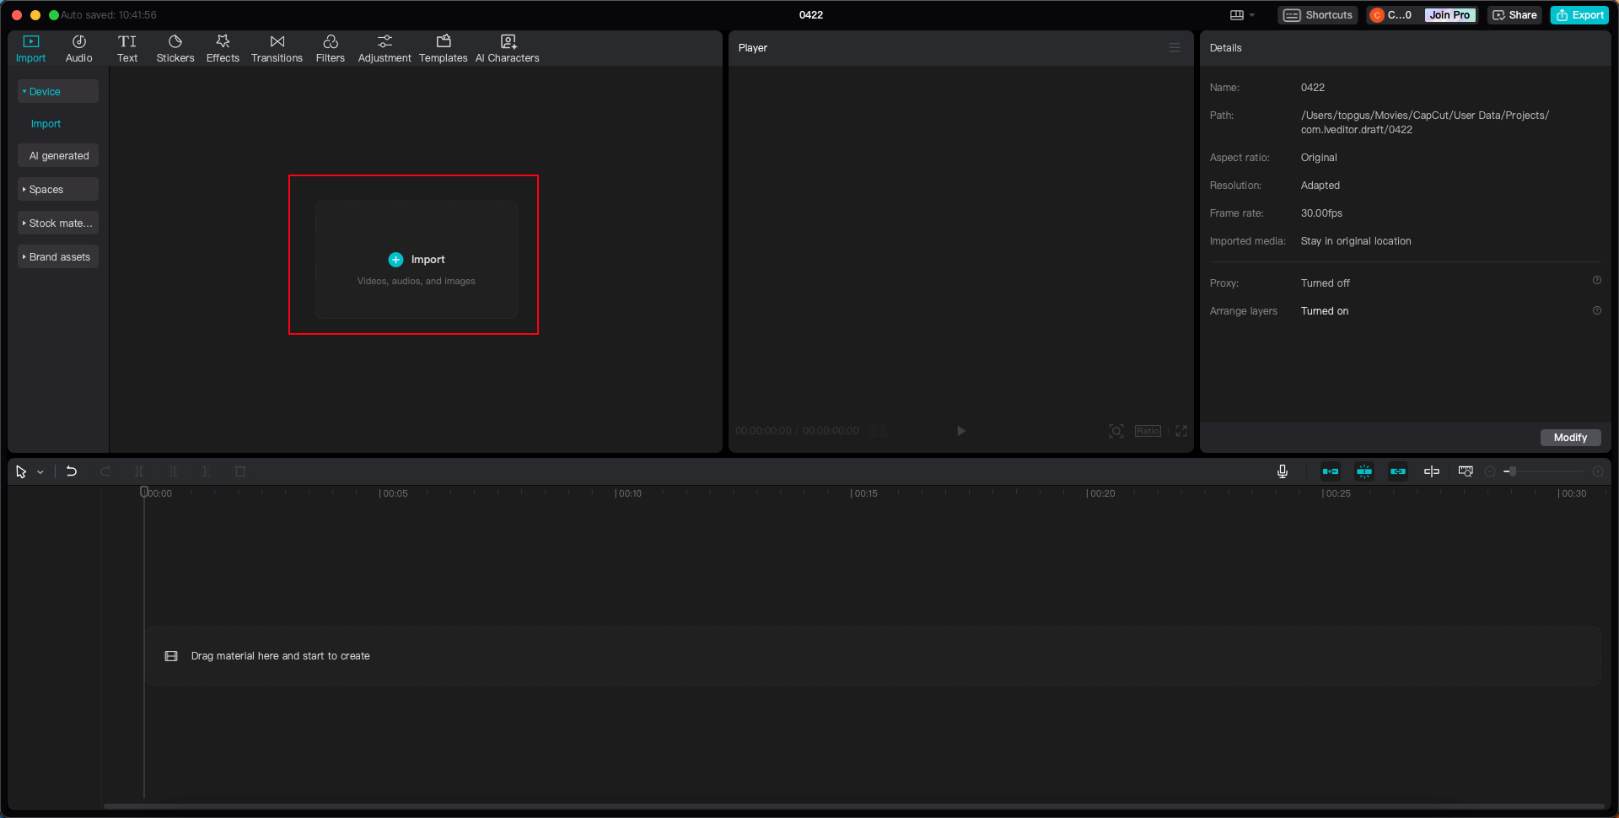Collapse the Device section in sidebar
The width and height of the screenshot is (1619, 818).
(57, 91)
